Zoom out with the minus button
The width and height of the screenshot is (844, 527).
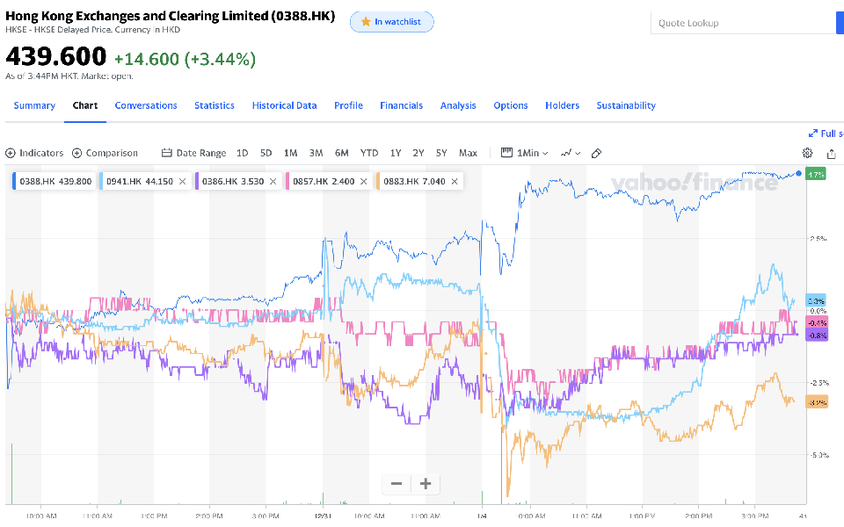tap(397, 483)
